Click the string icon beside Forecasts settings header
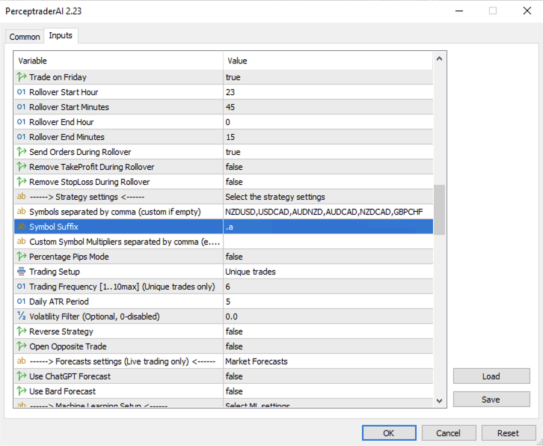This screenshot has width=543, height=446. point(22,361)
